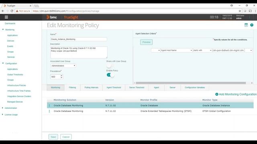Open Infrastructure Policies in sidebar
This screenshot has height=144, width=257.
16,85
